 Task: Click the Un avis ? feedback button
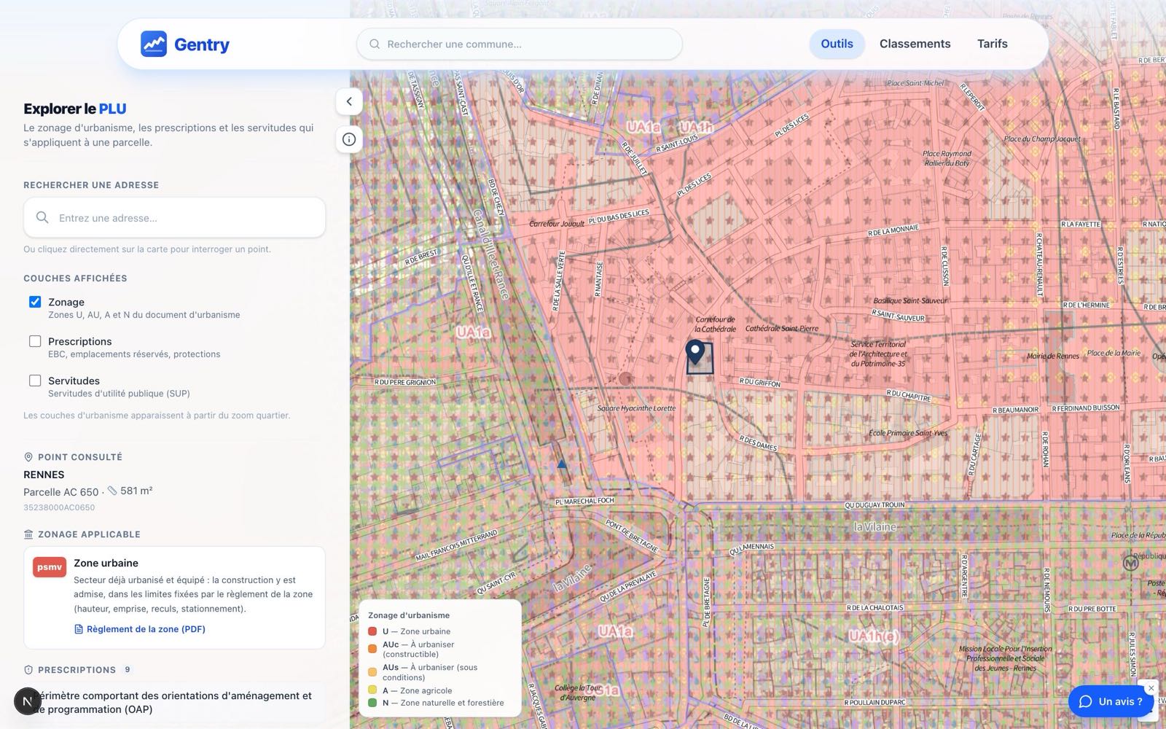coord(1111,701)
